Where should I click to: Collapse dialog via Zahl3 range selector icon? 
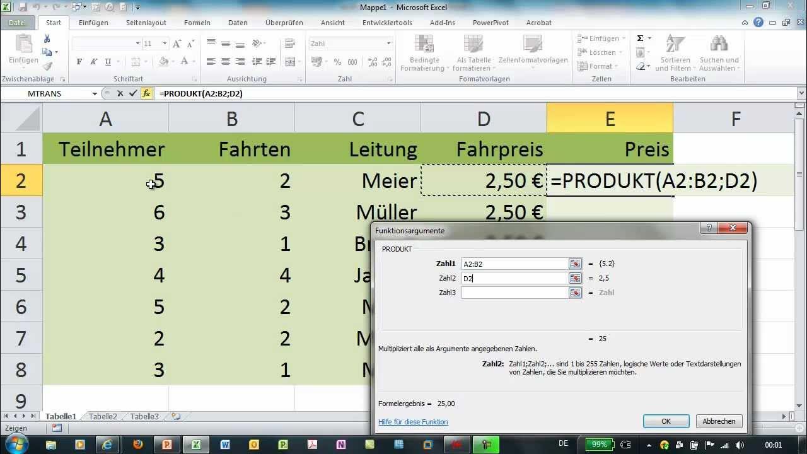point(574,293)
